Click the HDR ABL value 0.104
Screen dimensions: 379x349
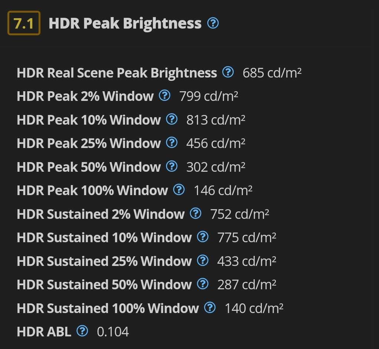(x=113, y=332)
